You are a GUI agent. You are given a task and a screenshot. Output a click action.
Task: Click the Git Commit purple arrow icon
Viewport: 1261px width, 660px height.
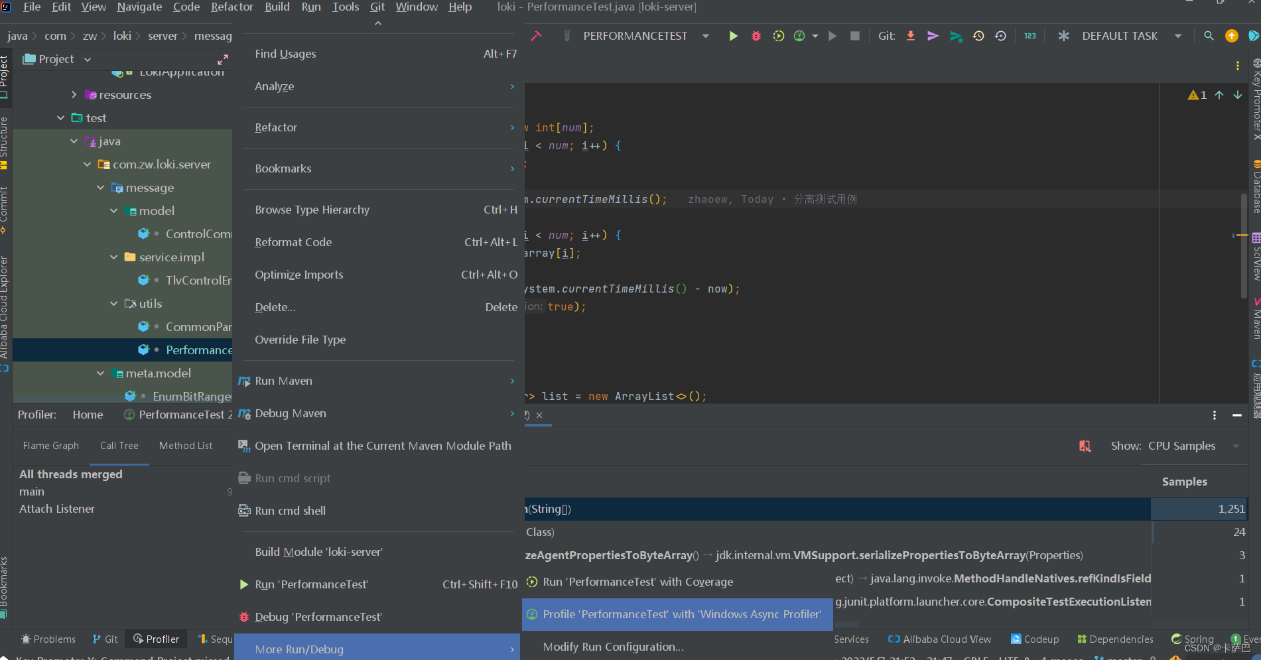tap(933, 36)
